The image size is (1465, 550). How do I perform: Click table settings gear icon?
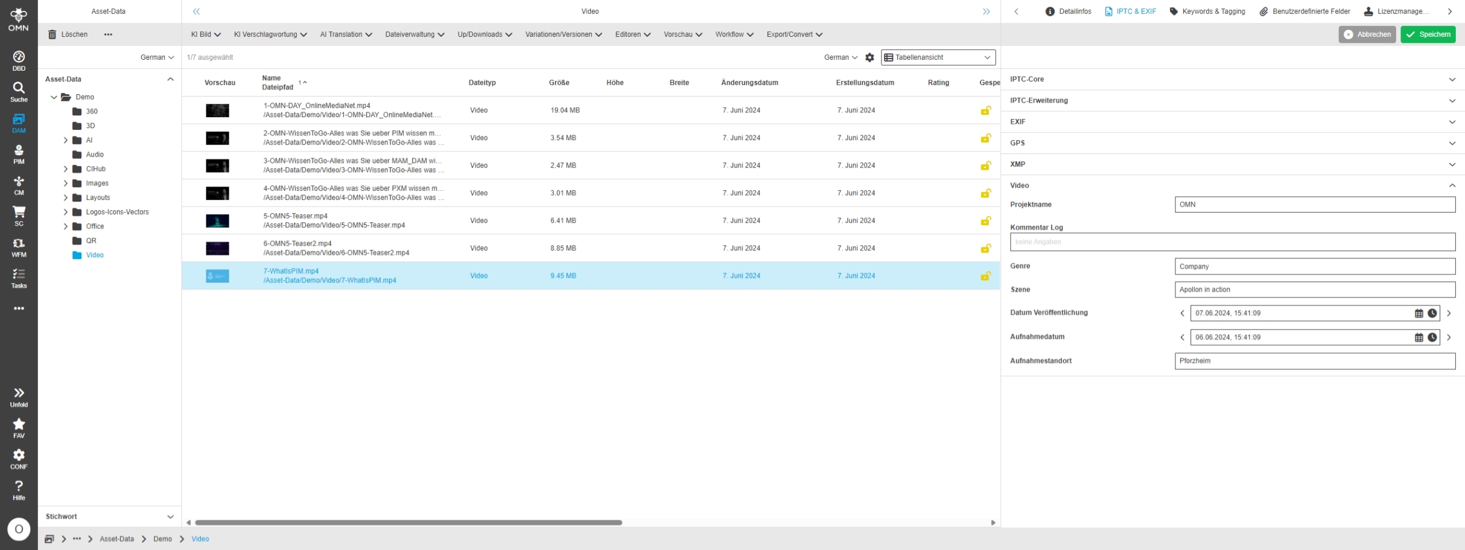pyautogui.click(x=869, y=57)
